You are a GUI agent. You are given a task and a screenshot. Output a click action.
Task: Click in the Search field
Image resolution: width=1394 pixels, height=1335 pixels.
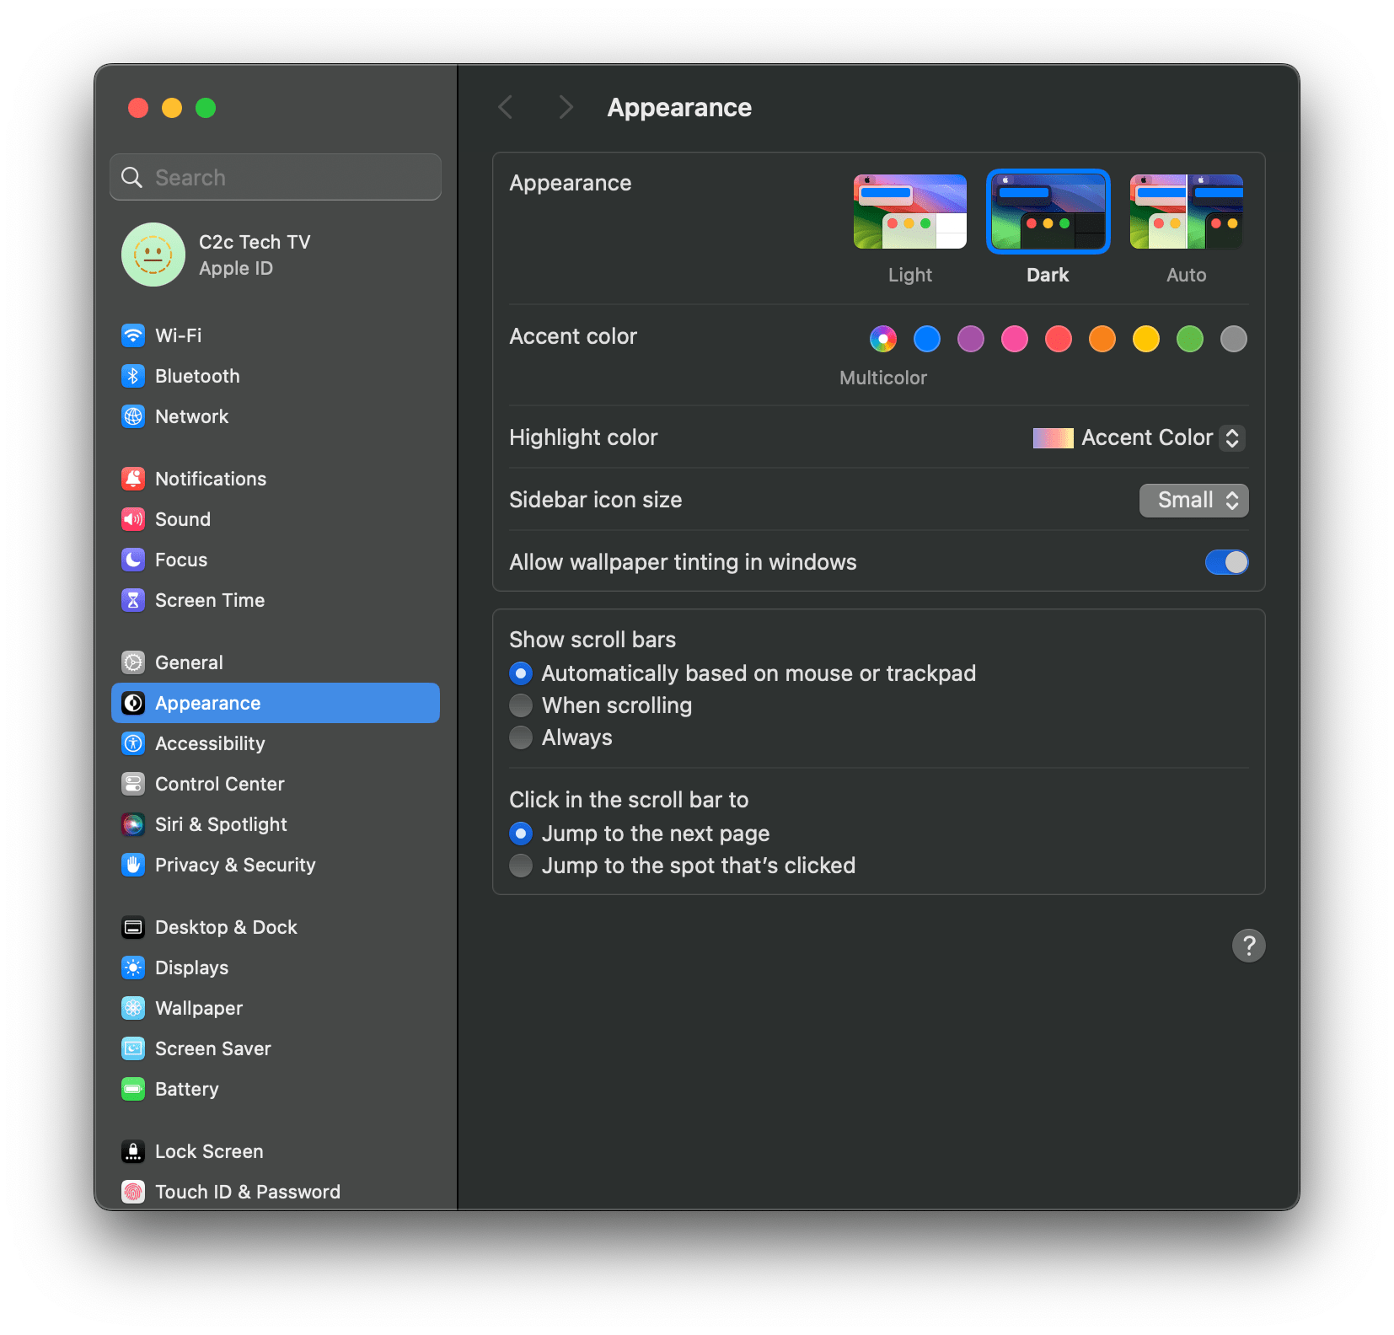tap(275, 177)
